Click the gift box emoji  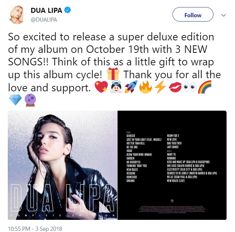113,74
